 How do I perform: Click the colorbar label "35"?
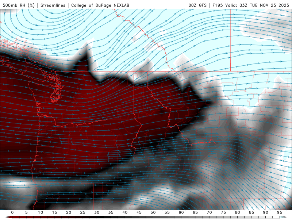coord(111,212)
